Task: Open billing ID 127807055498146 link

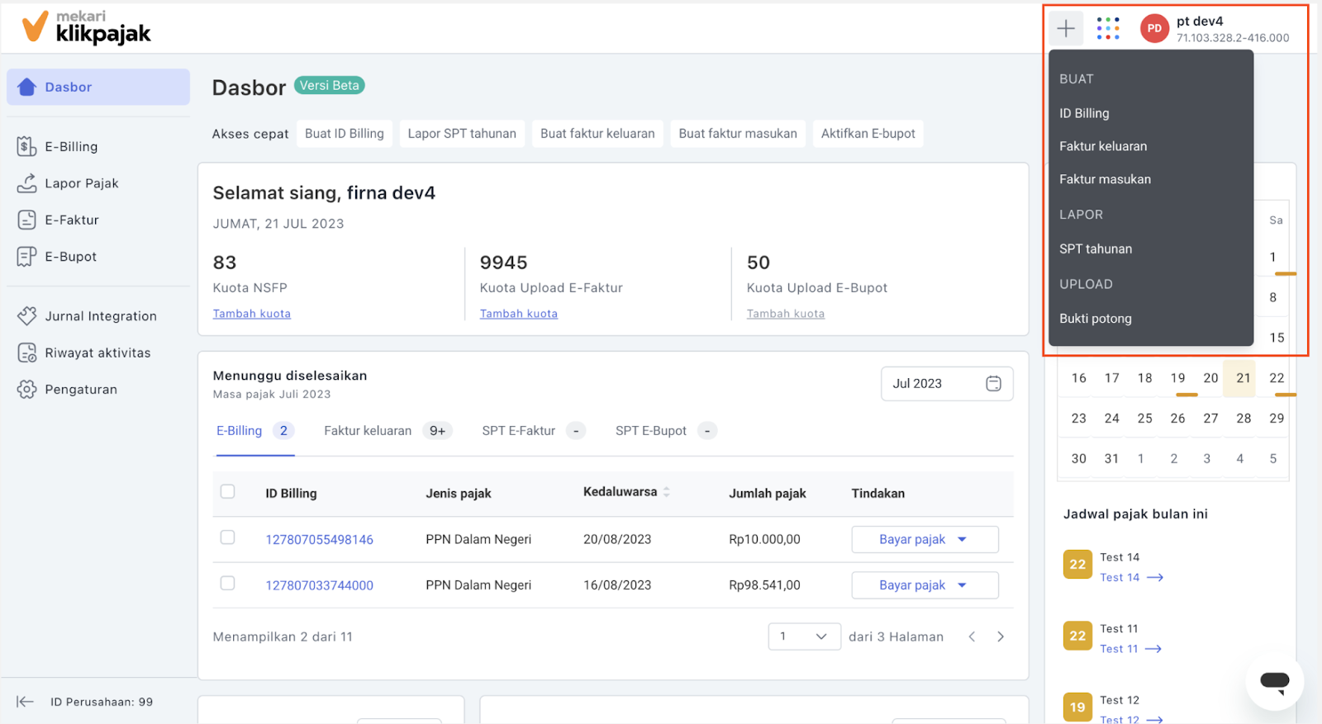Action: 319,540
